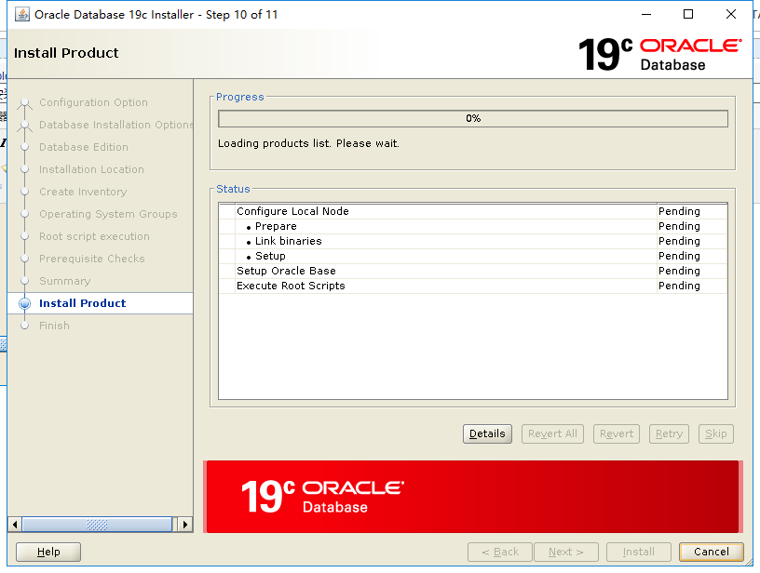The width and height of the screenshot is (760, 573).
Task: Click the disabled Install button
Action: pos(638,552)
